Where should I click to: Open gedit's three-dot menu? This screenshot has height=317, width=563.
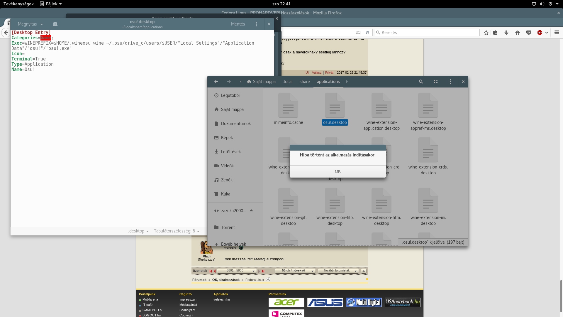256,24
